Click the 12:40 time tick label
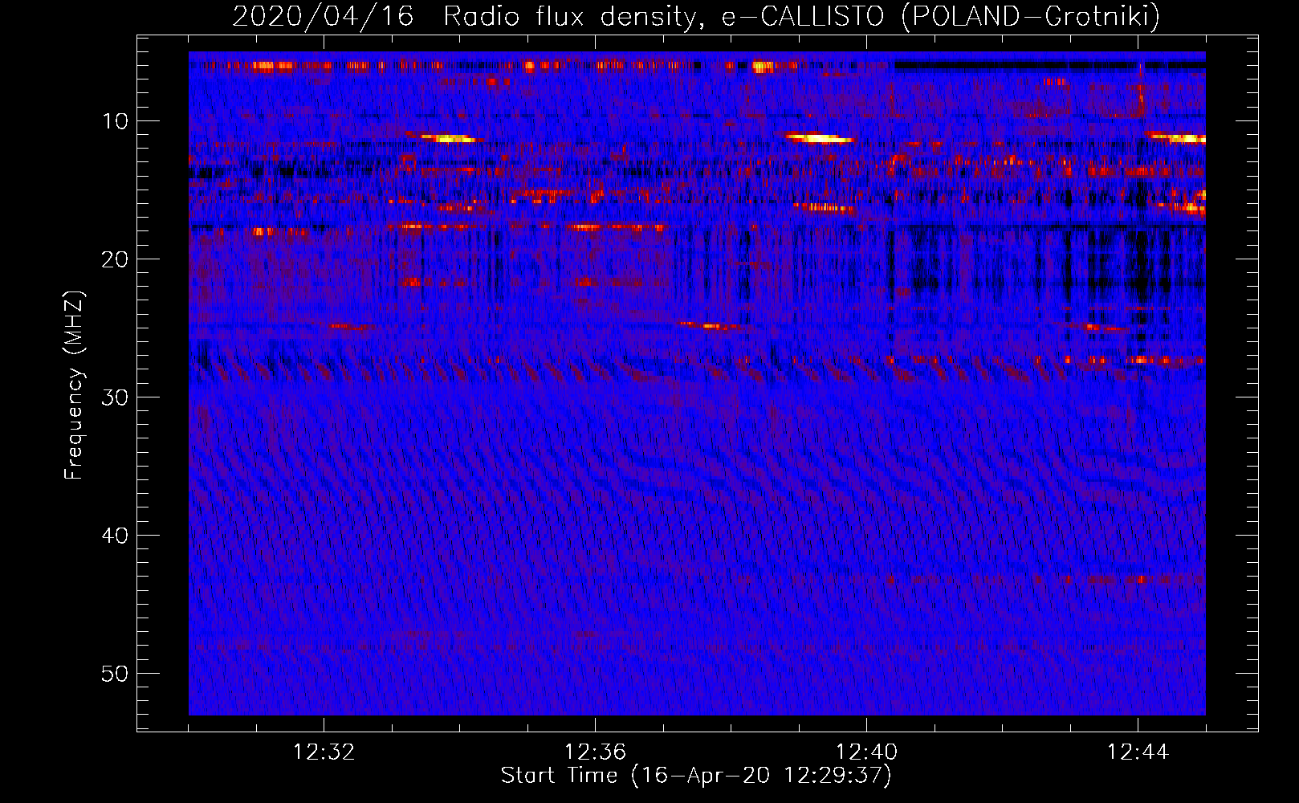 [x=866, y=752]
